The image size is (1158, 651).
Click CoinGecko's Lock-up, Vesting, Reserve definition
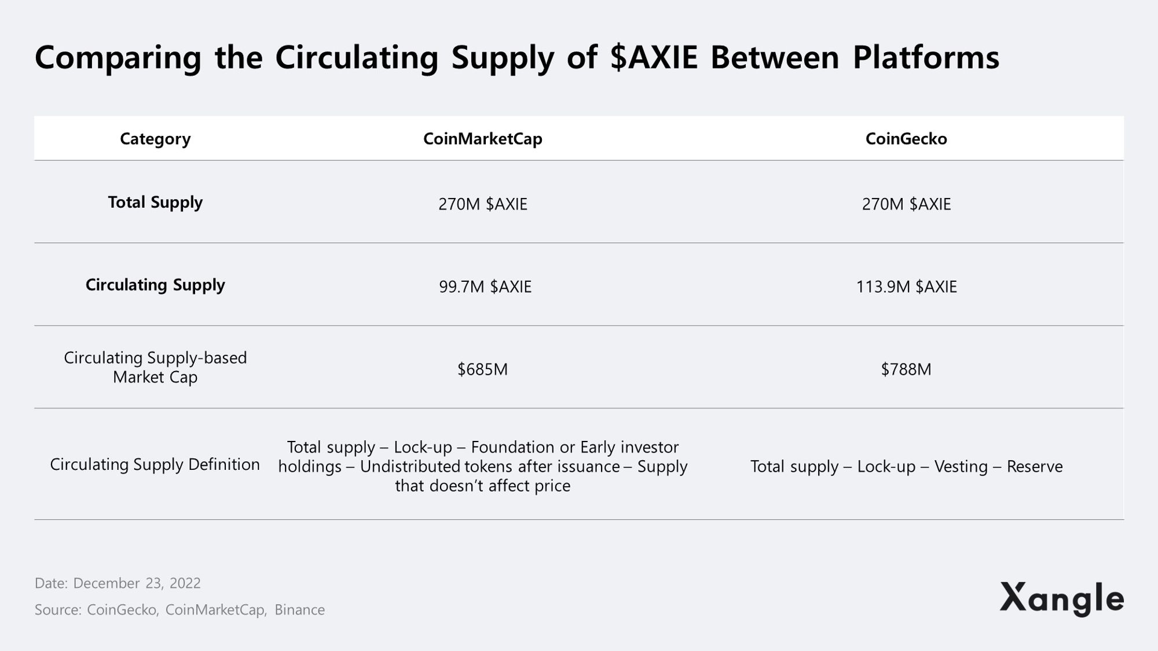[x=906, y=466]
